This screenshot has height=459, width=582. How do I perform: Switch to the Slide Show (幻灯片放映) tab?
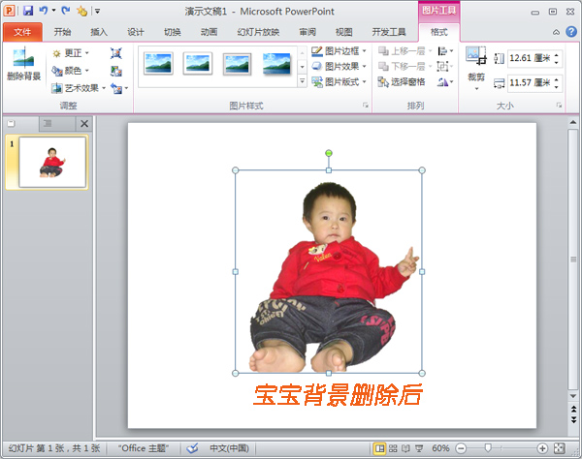[258, 32]
